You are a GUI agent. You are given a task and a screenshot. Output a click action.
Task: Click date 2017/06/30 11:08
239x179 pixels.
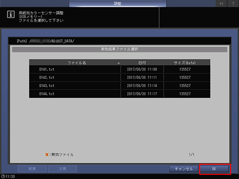pos(142,69)
